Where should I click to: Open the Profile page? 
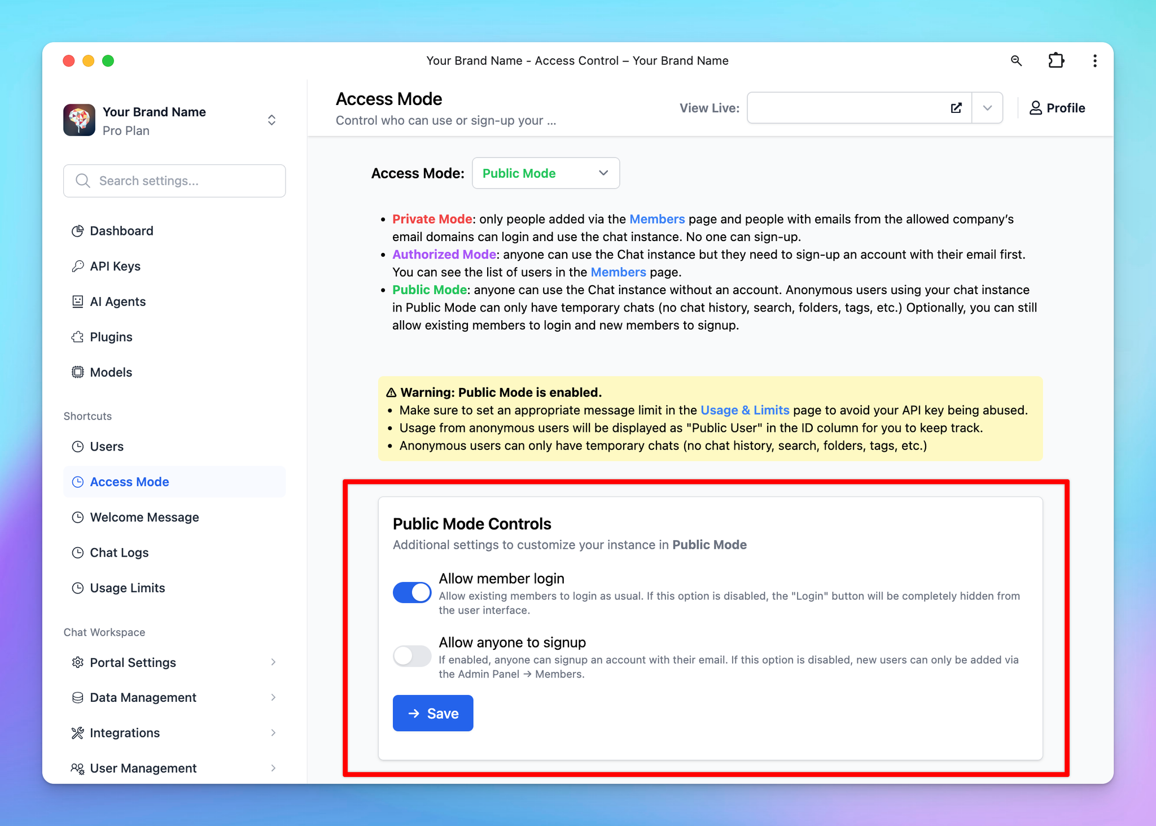click(1057, 108)
